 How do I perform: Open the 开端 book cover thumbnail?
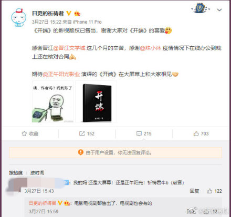(x=96, y=101)
